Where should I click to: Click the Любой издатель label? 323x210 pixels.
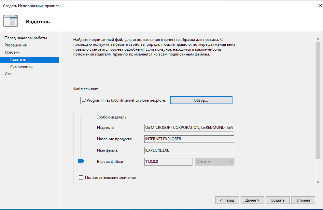[x=112, y=117]
